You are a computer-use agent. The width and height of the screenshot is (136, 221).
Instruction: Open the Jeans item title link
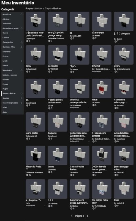coord(51,167)
